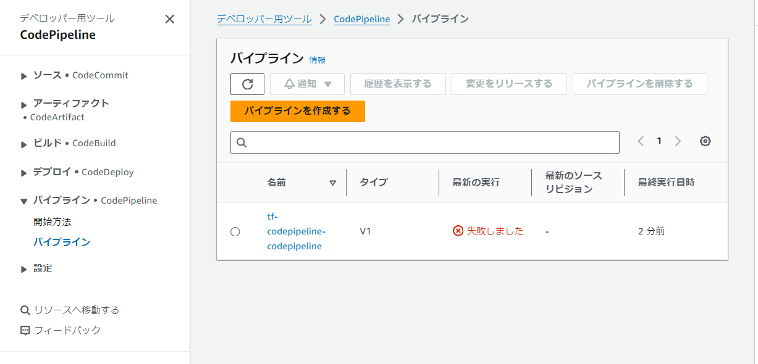Click 履歴を表示する button

[398, 84]
